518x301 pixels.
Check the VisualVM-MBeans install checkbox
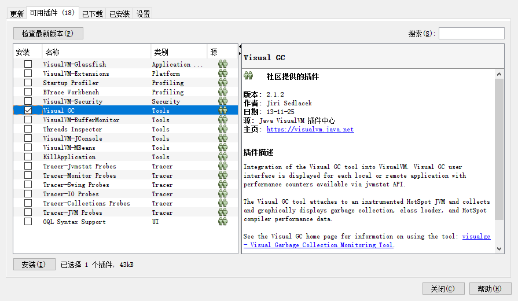(28, 148)
